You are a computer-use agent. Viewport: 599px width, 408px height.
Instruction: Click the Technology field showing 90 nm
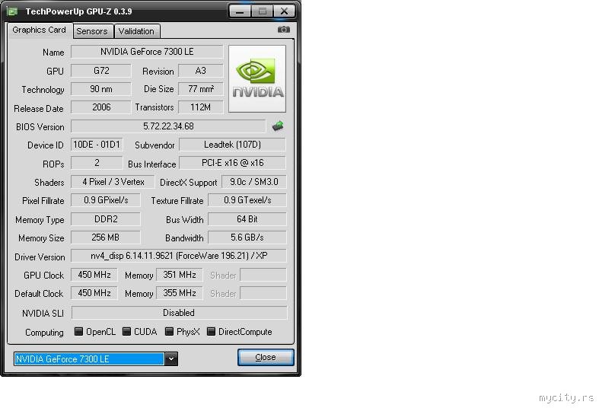[101, 89]
